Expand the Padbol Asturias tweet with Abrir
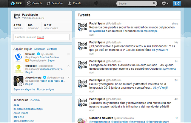This screenshot has height=123, width=191. (x=92, y=72)
